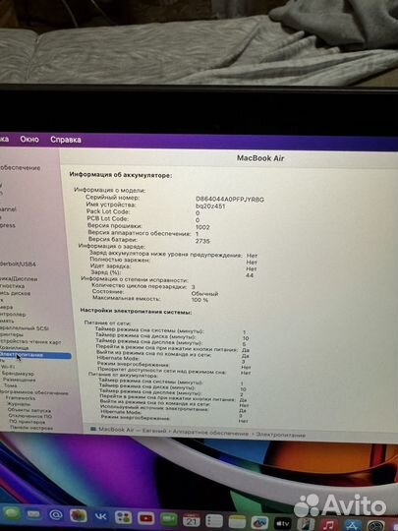The image size is (398, 531).
Task: Click the Версия батареи value 2735
Action: [202, 241]
